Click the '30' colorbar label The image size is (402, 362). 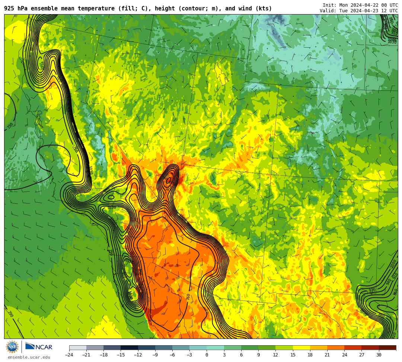coord(379,355)
